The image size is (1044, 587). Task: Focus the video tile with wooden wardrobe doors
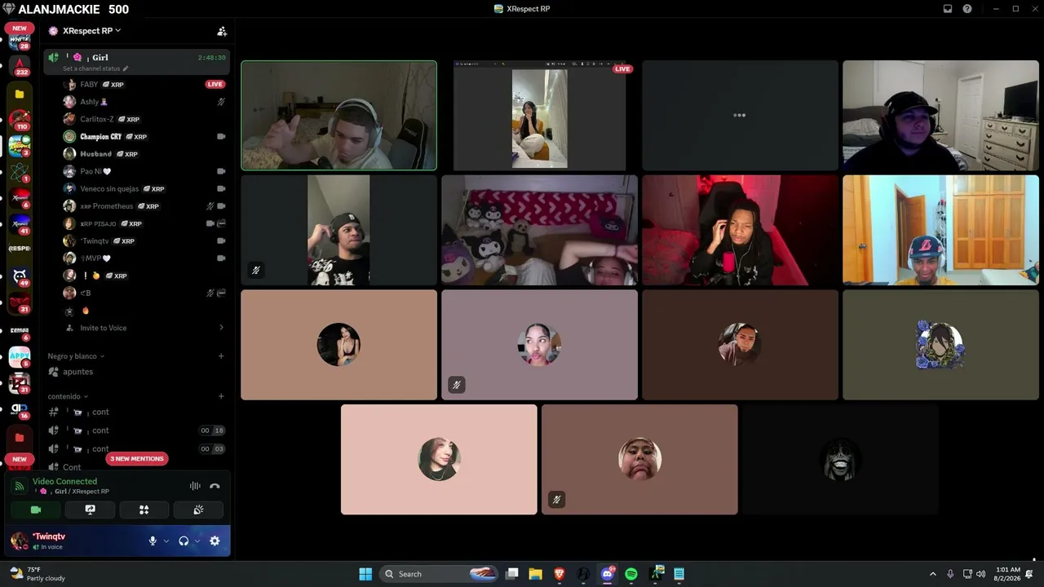pos(940,230)
